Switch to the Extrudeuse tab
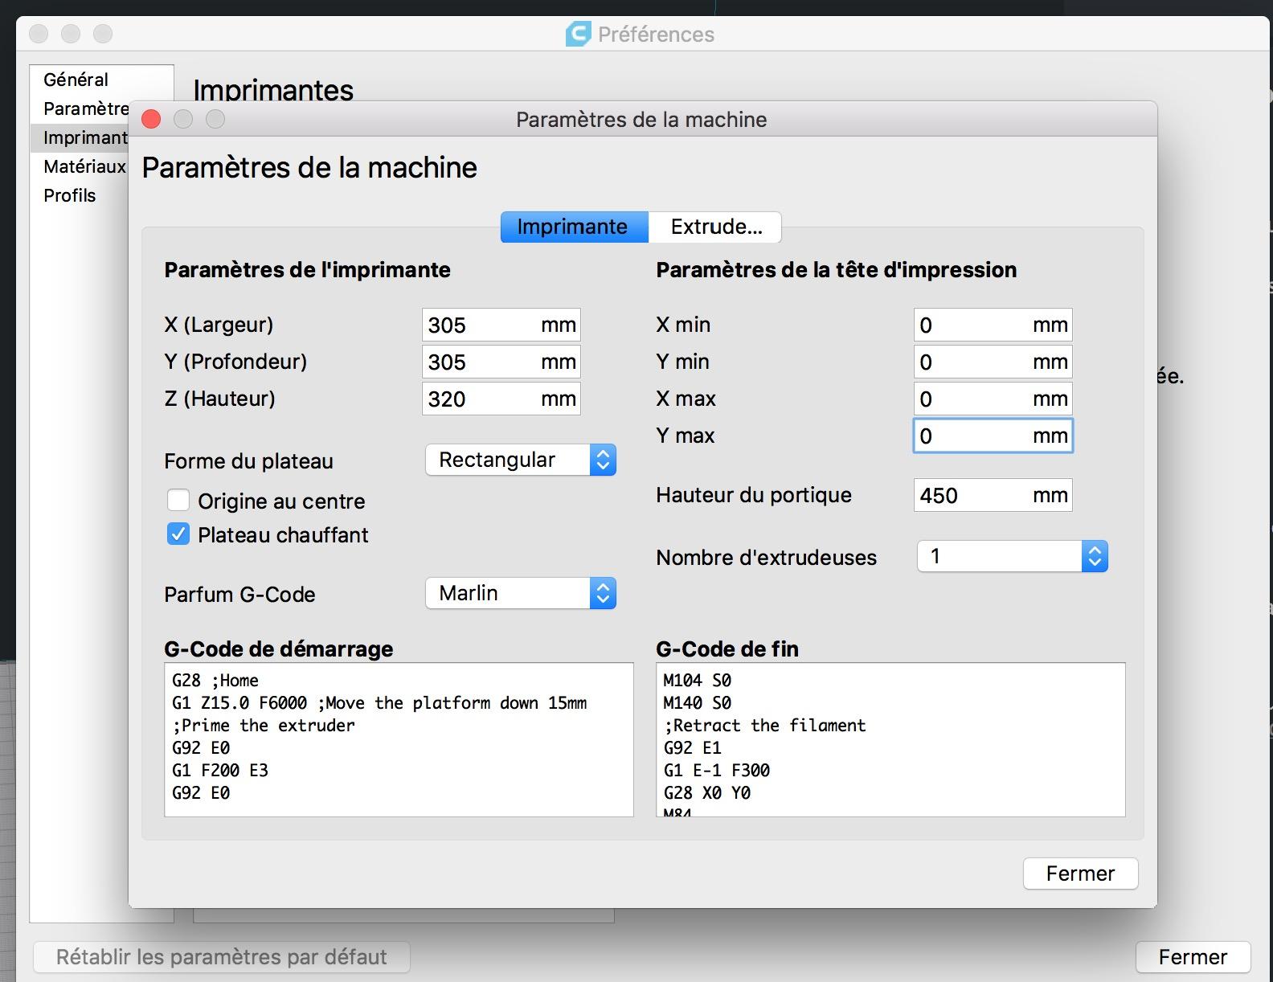Image resolution: width=1273 pixels, height=982 pixels. 715,227
